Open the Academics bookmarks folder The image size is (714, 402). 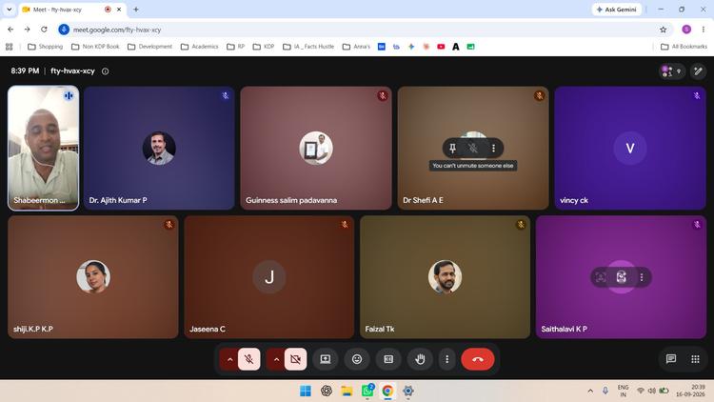click(x=200, y=47)
